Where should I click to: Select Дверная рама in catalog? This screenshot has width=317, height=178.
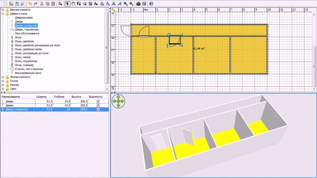point(24,18)
